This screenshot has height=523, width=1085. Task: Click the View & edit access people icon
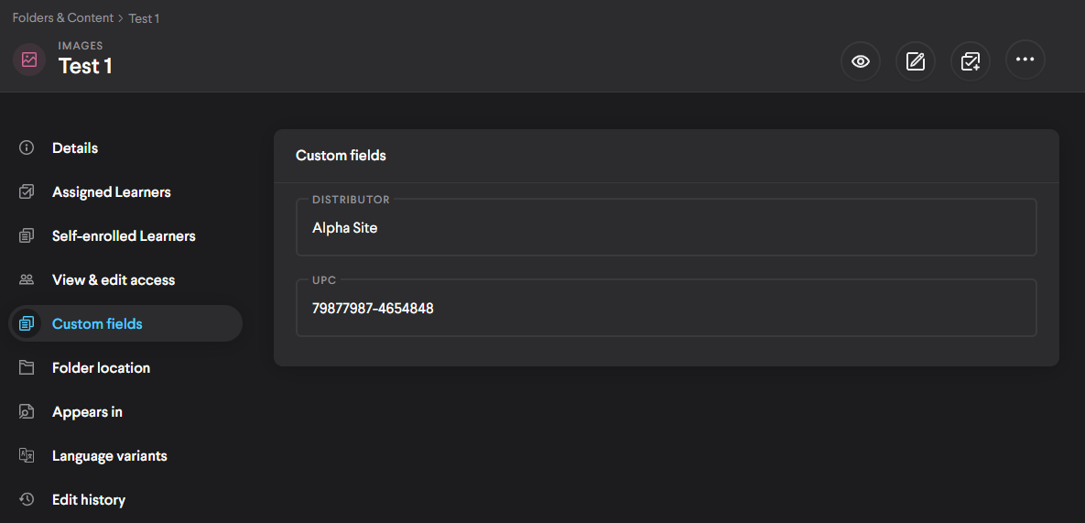(x=27, y=280)
